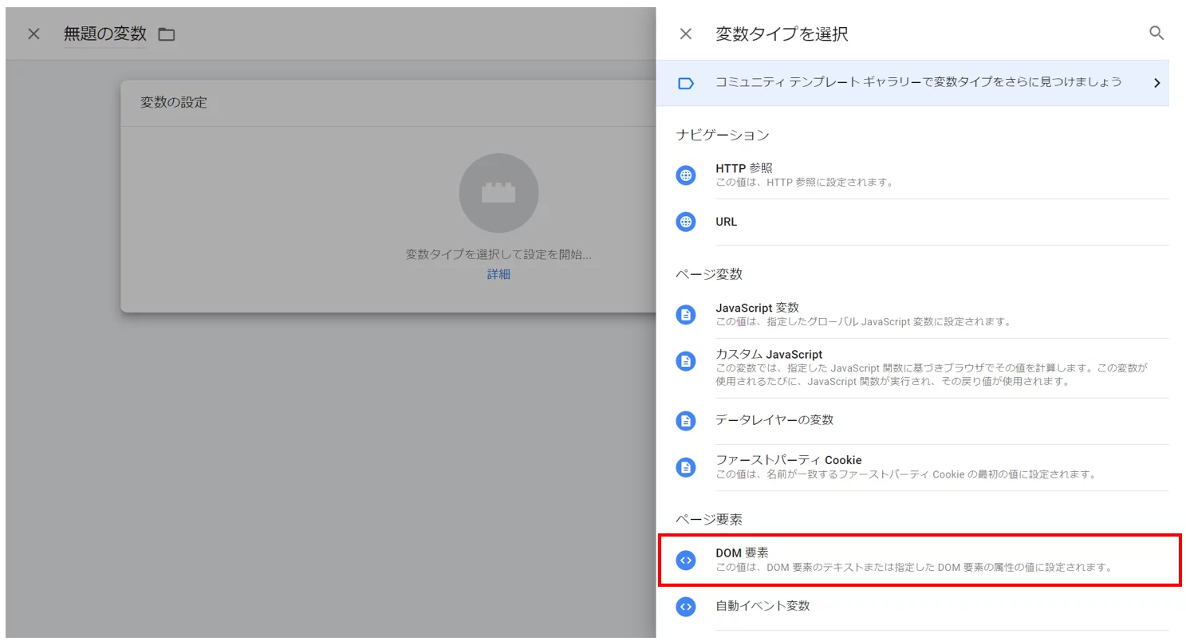Select the URL row under ナビゲーション
Image resolution: width=1186 pixels, height=641 pixels.
point(877,222)
